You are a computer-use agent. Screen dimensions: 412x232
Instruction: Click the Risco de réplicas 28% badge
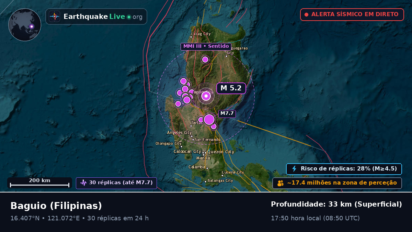point(344,169)
